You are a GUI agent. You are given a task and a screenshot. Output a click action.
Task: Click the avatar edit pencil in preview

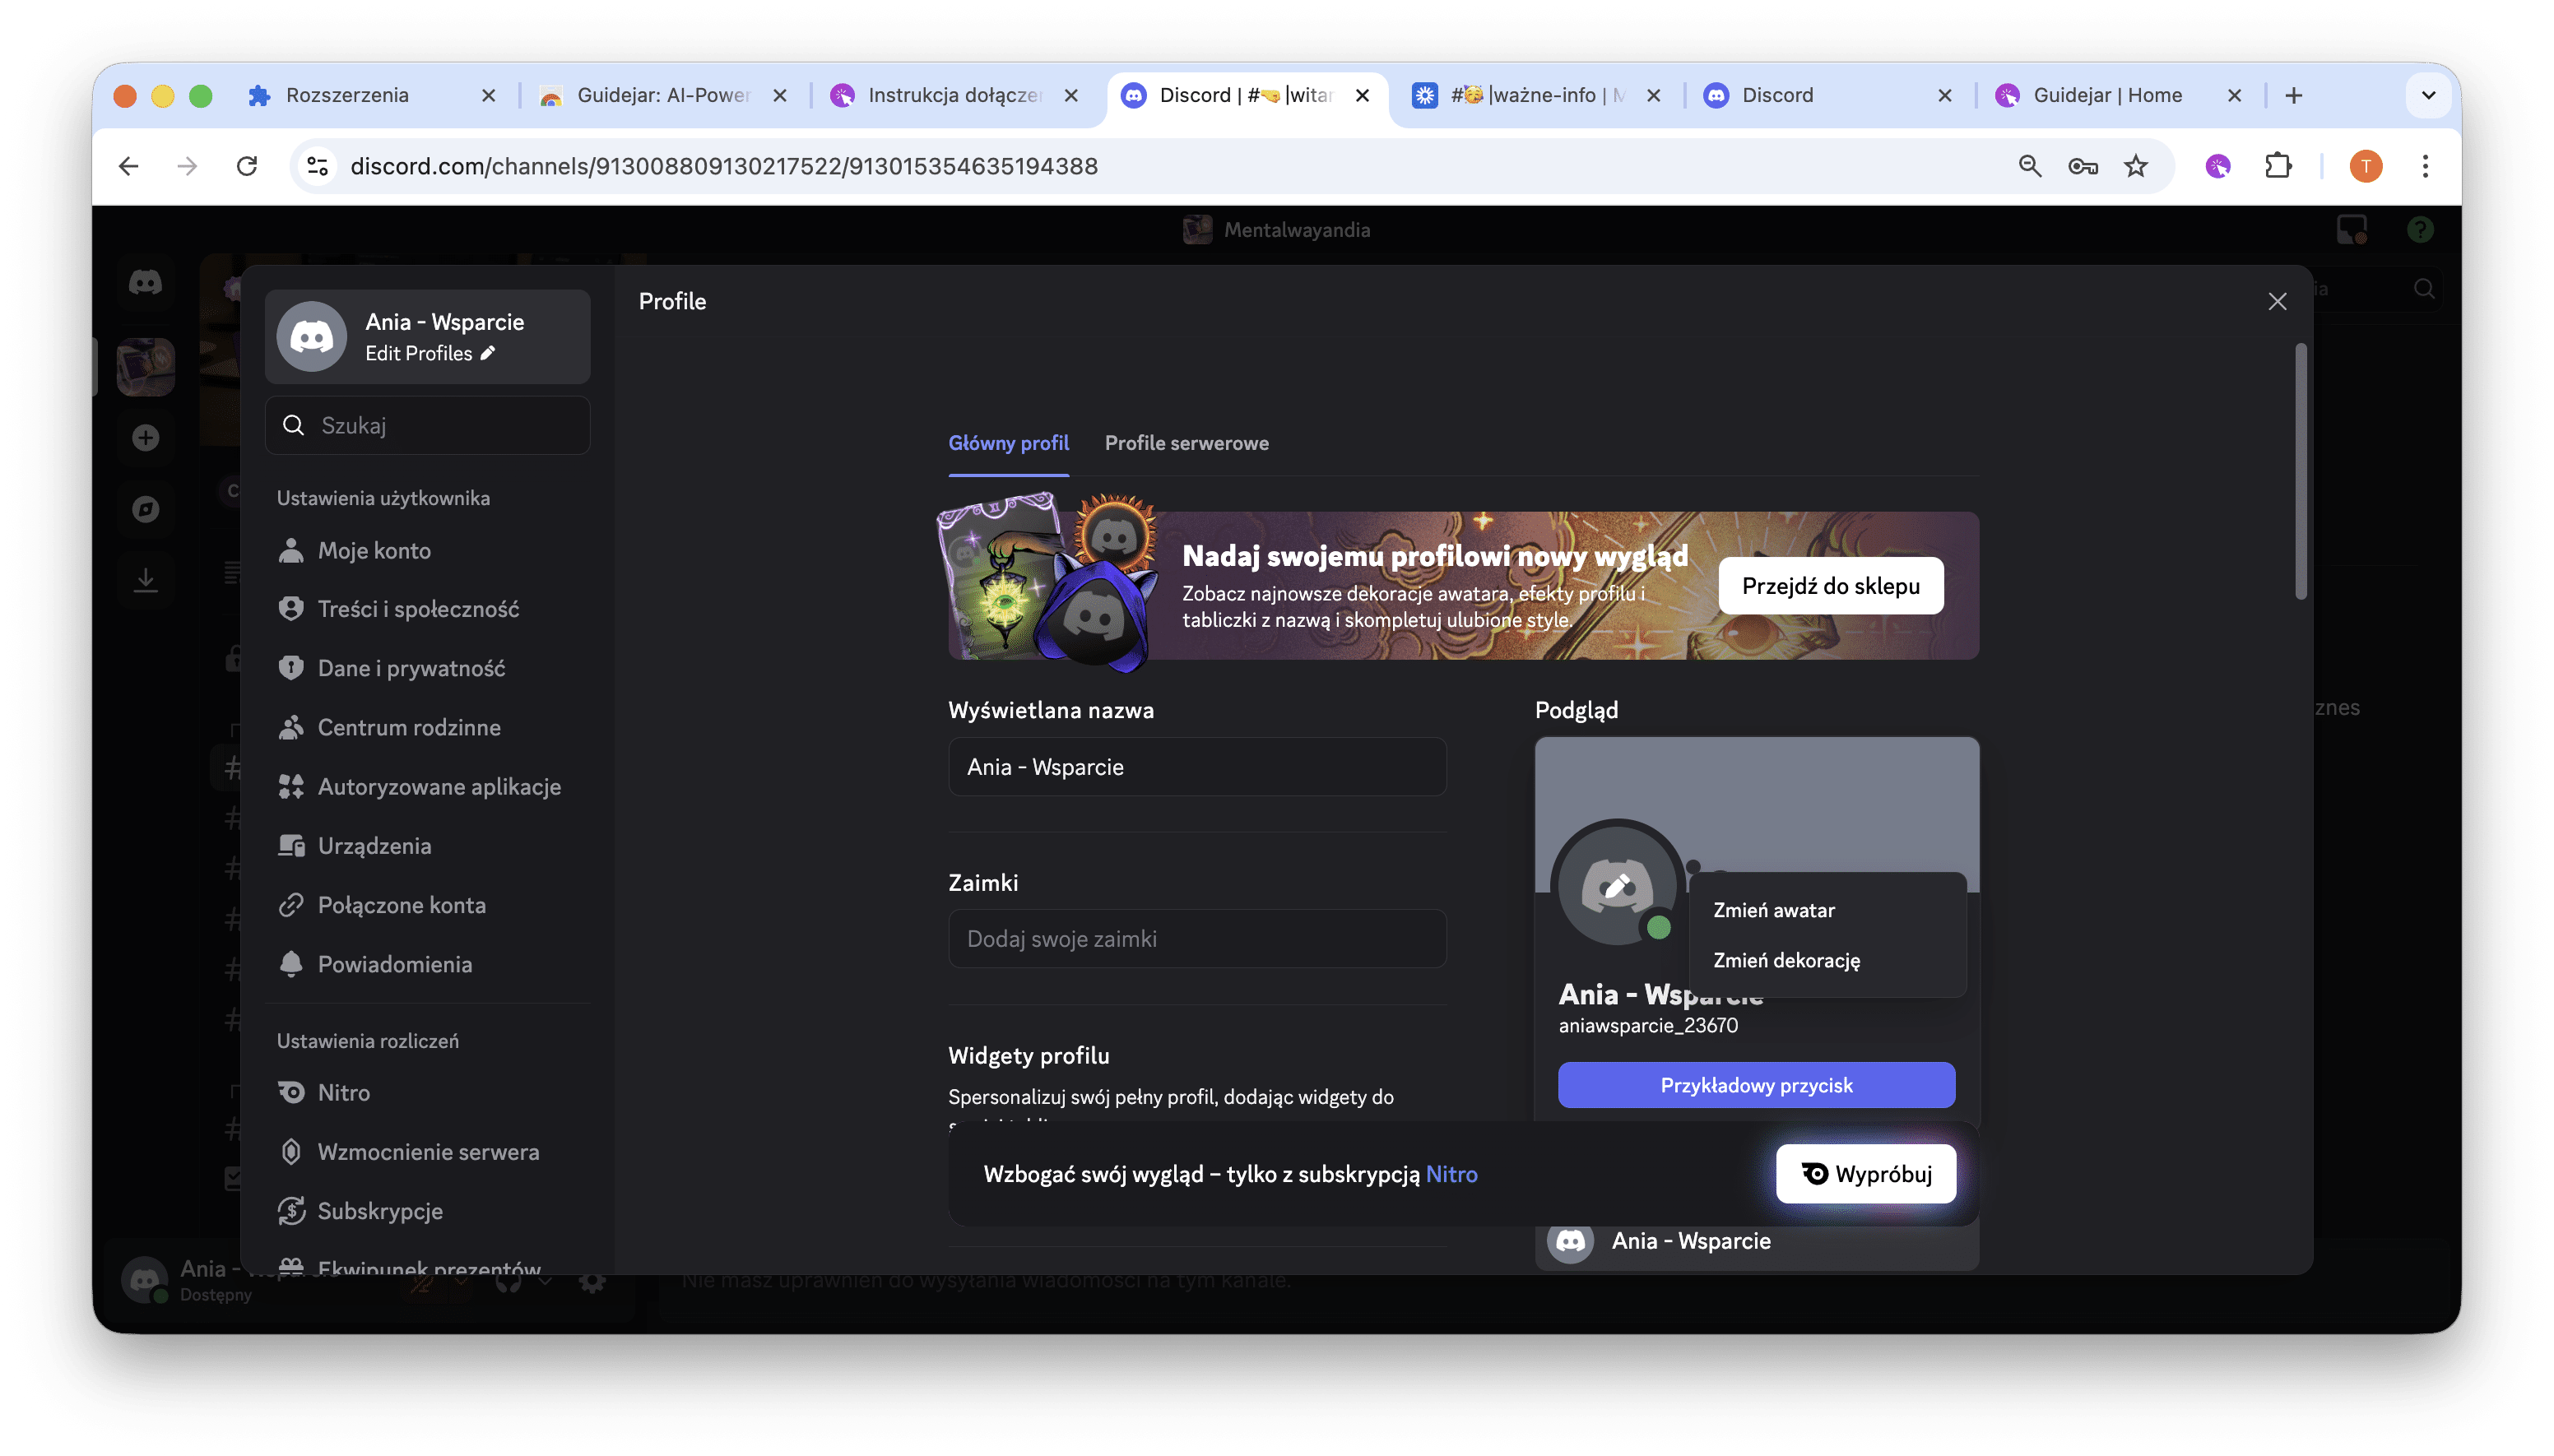click(1616, 884)
